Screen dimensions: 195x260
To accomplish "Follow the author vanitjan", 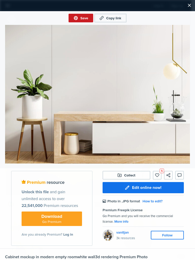I will [x=167, y=235].
